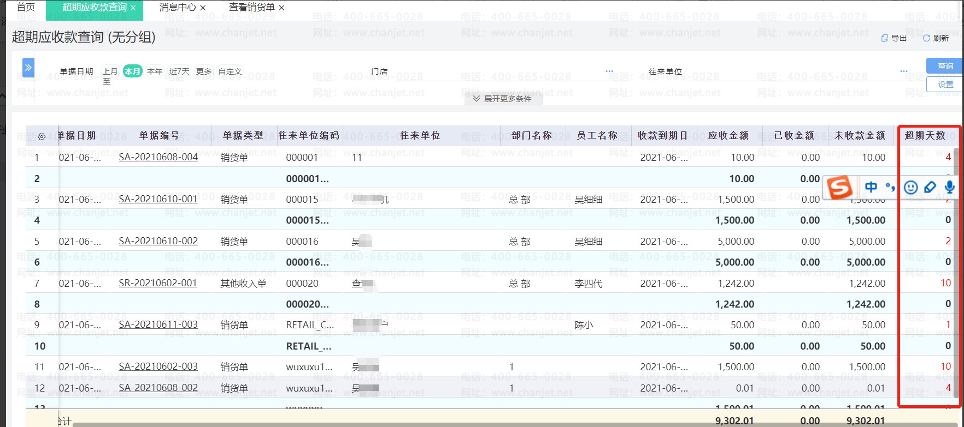Select the 本年 date filter
This screenshot has width=964, height=427.
(x=155, y=71)
